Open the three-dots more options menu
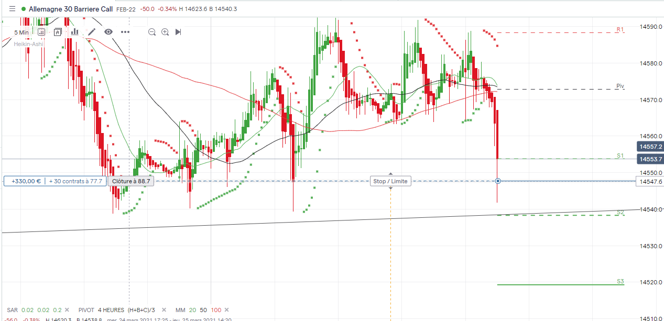This screenshot has height=321, width=664. coord(125,32)
